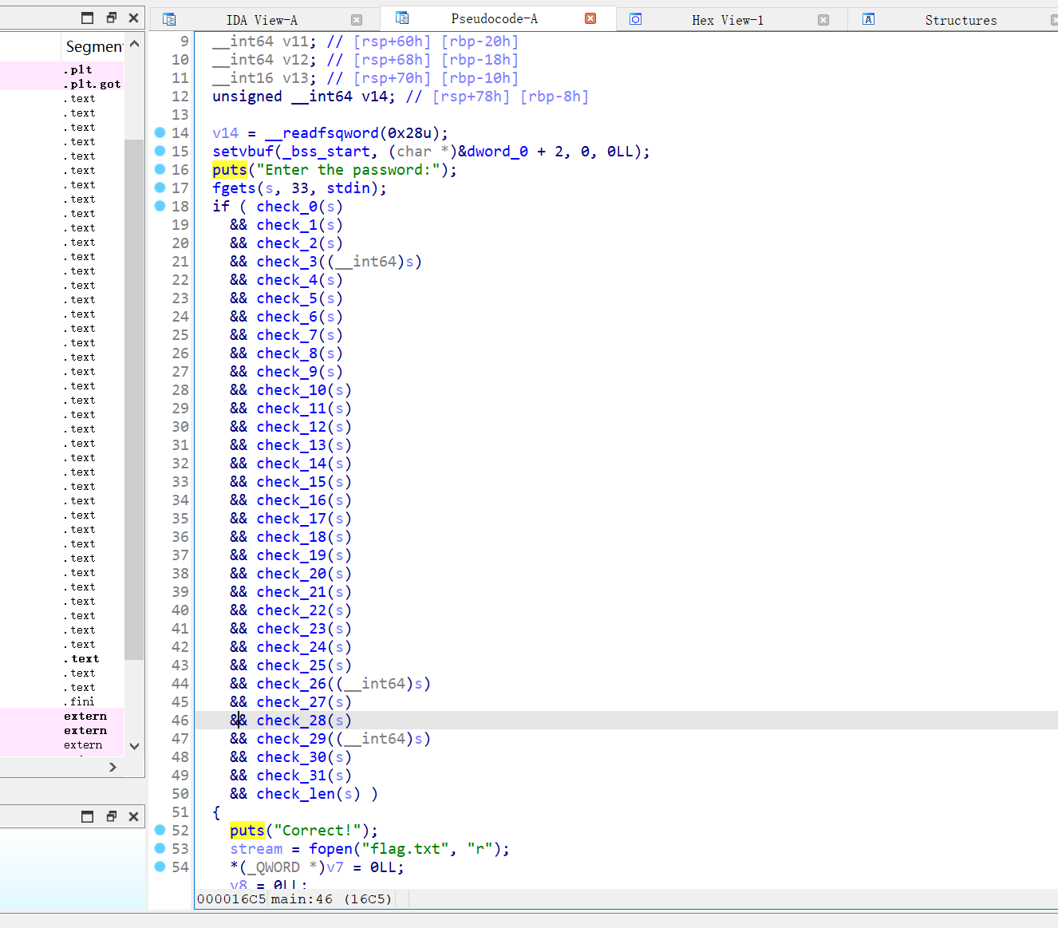Click the Pseudocode-A tab's document icon
Viewport: 1058px width, 928px height.
tap(402, 18)
